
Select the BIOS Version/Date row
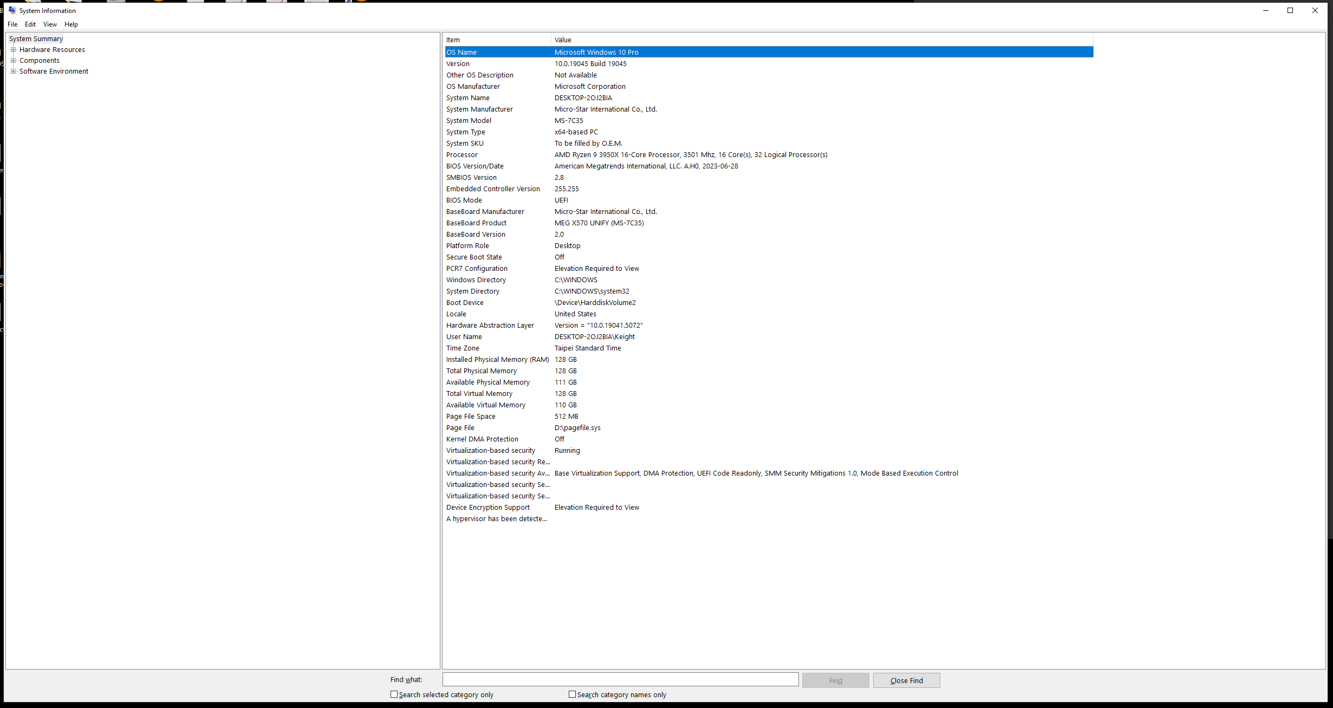tap(769, 166)
